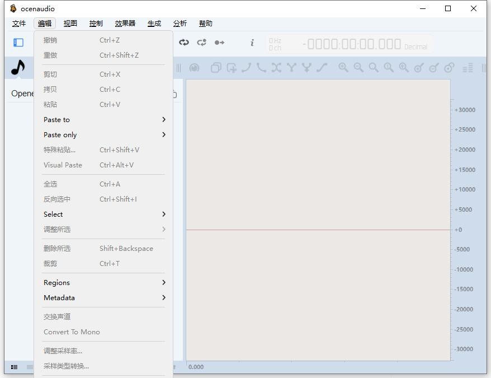Click the plain magnifier zoom icon
This screenshot has height=378, width=491.
[374, 67]
